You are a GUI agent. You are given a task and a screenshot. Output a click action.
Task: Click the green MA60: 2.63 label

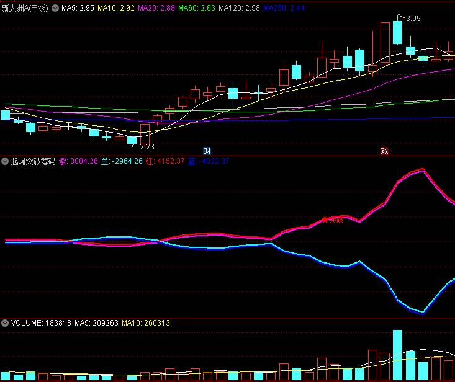tap(197, 8)
